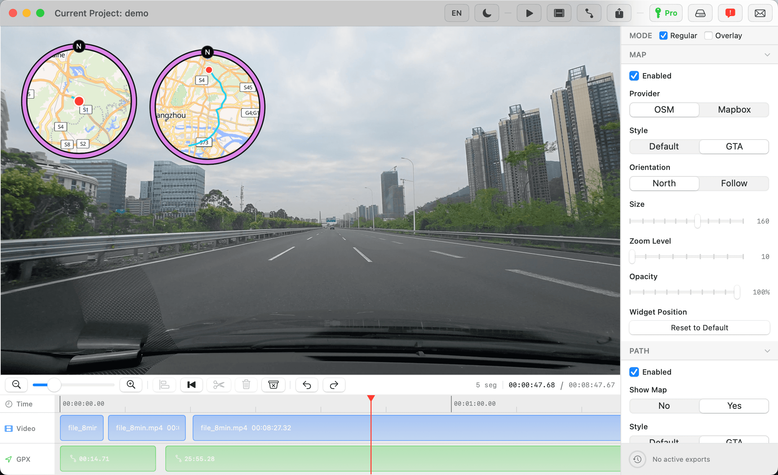
Task: Click the GPX route path icon
Action: pos(589,13)
